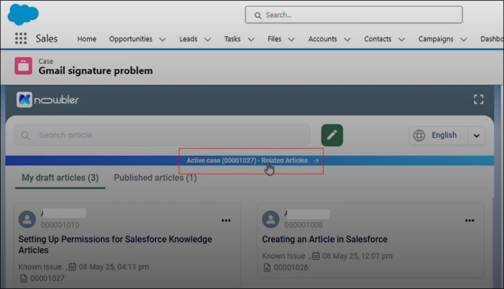Click the Sales app name
The height and width of the screenshot is (289, 504).
tap(46, 39)
